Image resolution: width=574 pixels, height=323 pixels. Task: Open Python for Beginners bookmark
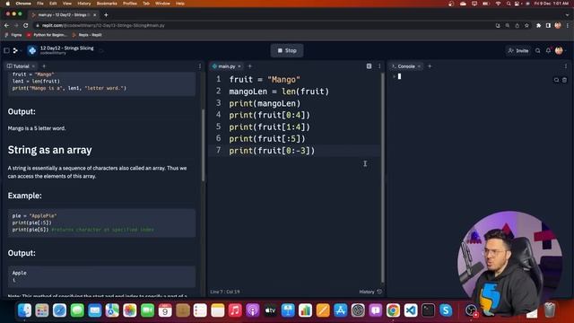(47, 35)
